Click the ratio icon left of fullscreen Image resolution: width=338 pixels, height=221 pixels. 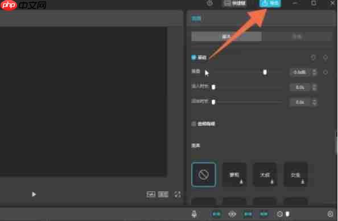coord(163,194)
